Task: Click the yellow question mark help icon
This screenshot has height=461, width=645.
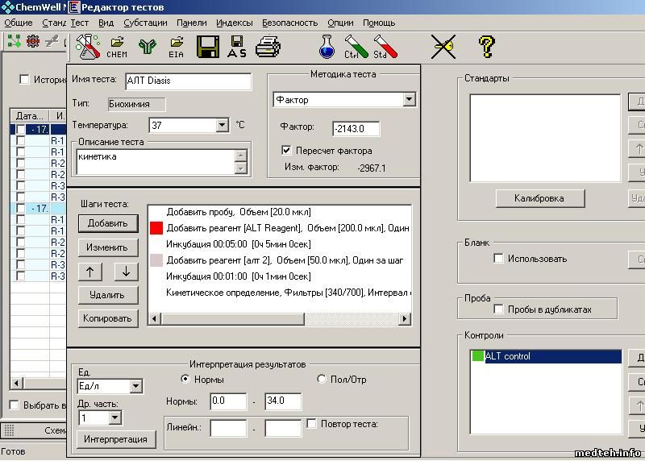Action: click(486, 46)
